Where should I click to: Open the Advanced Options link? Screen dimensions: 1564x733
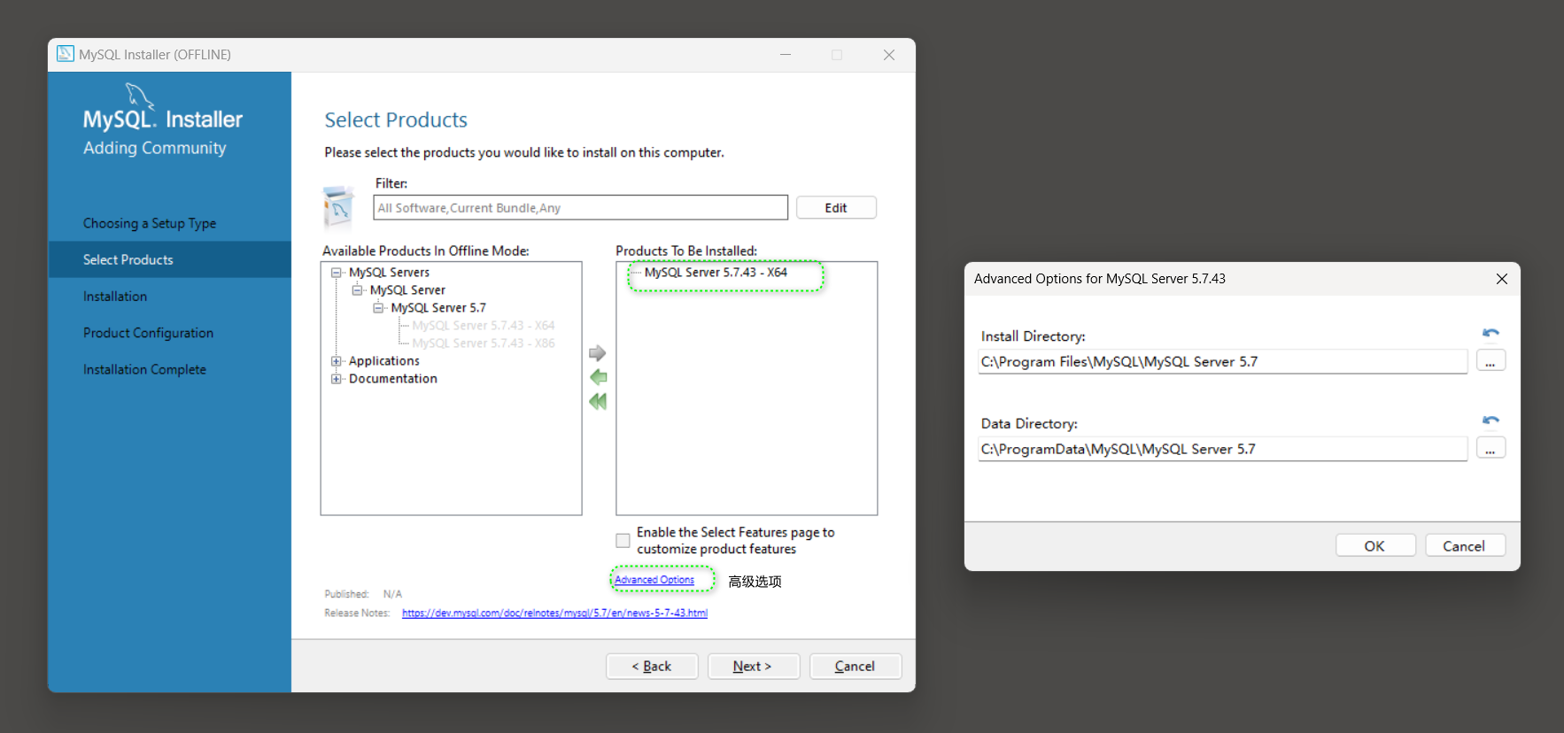654,580
